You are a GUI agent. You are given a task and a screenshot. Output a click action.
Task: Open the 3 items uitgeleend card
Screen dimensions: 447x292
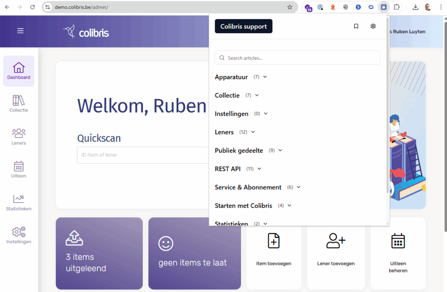99,253
